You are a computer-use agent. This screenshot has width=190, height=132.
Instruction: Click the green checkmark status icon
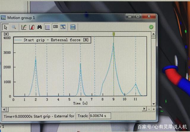[151, 27]
